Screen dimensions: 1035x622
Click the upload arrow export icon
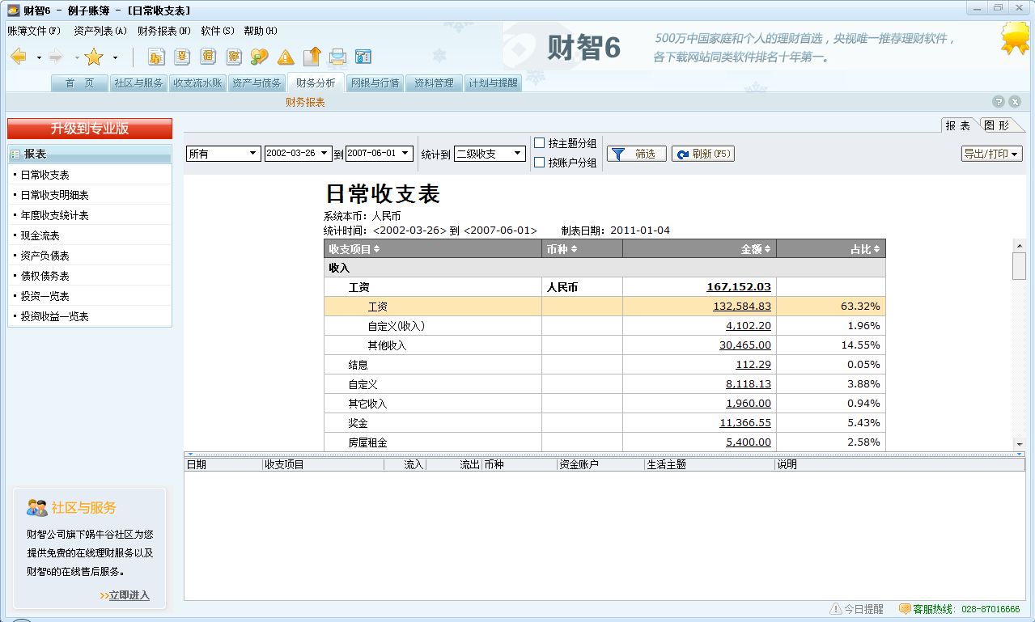[x=312, y=56]
